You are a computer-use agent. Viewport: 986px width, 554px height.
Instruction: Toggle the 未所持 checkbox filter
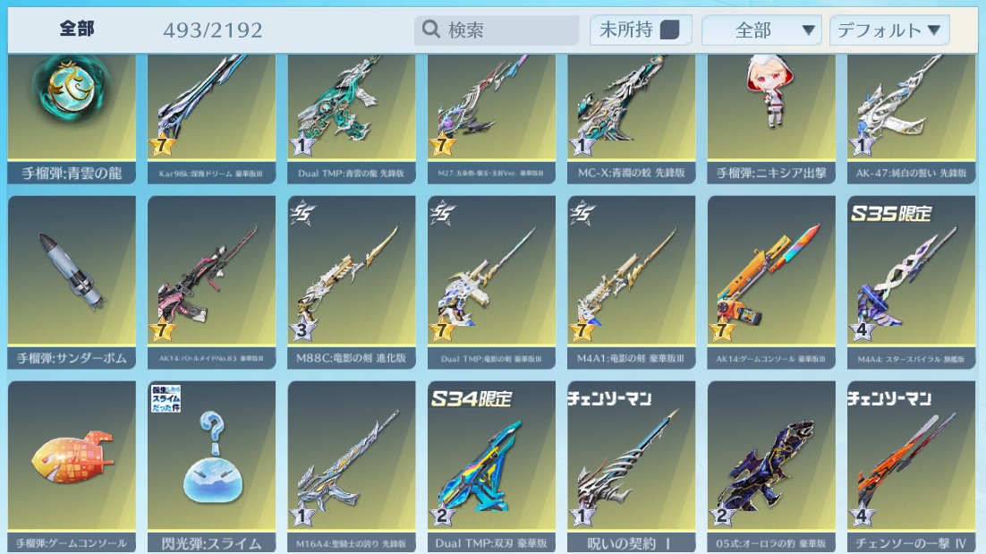(x=669, y=30)
